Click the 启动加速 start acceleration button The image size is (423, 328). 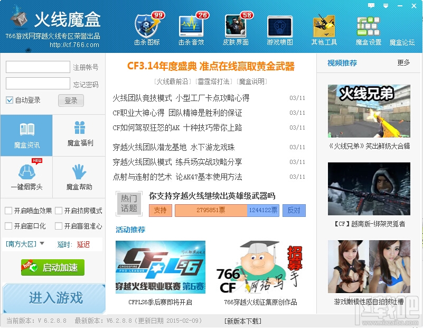[x=53, y=268]
